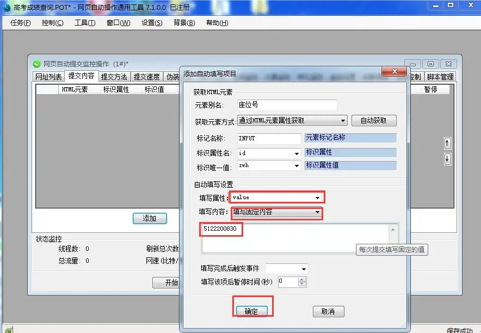This screenshot has height=333, width=481.
Task: Open the 获取元素方式 dropdown
Action: (343, 121)
